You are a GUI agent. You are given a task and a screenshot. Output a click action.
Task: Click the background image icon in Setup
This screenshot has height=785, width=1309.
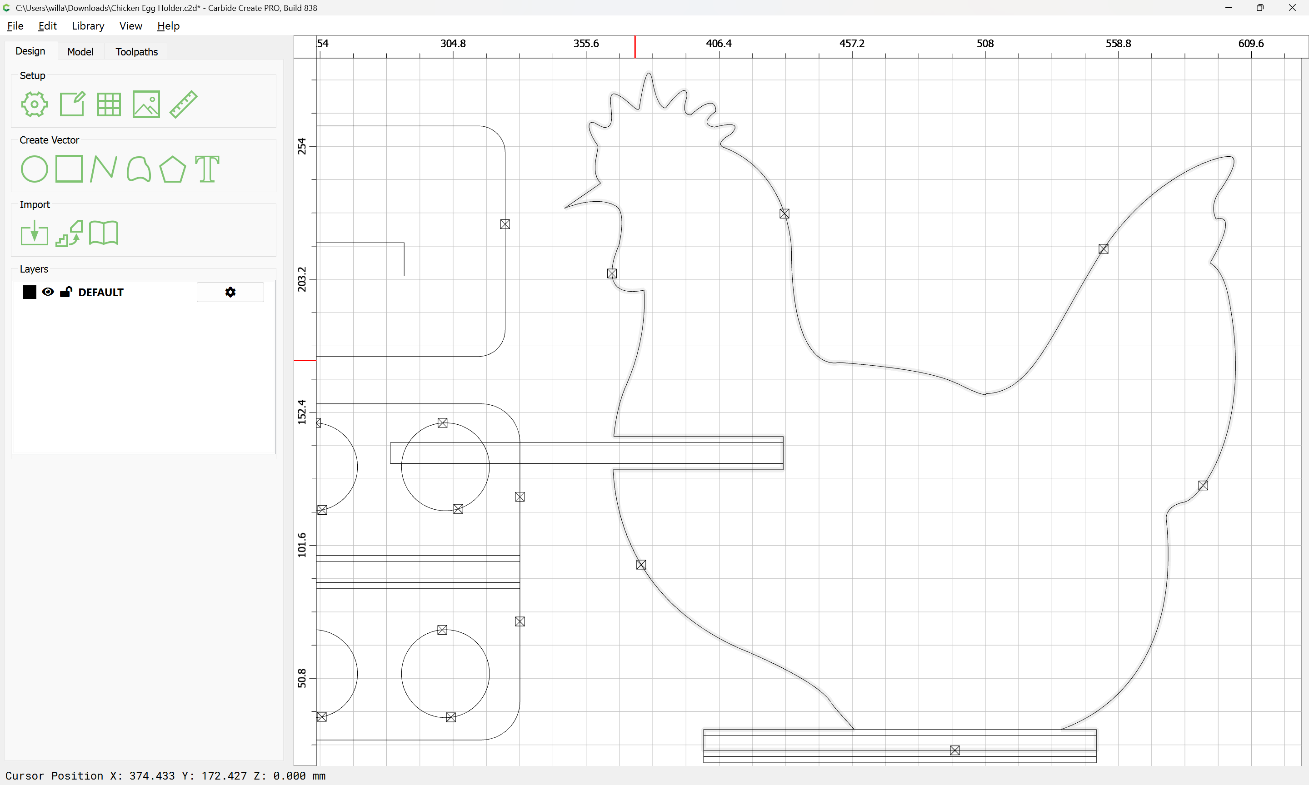(146, 104)
